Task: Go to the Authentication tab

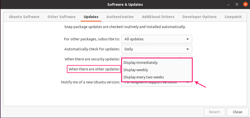Action: click(x=120, y=17)
